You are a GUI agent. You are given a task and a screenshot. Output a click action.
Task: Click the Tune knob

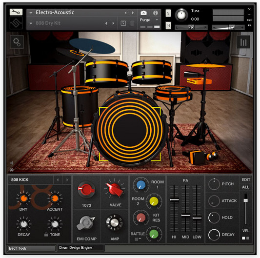[181, 15]
